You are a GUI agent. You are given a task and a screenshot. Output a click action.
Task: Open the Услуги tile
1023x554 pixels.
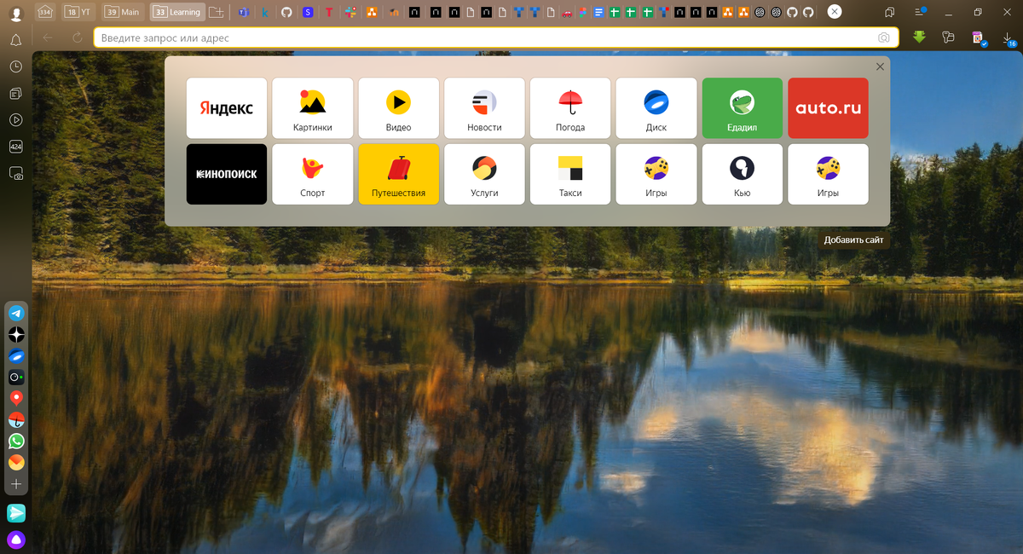484,174
